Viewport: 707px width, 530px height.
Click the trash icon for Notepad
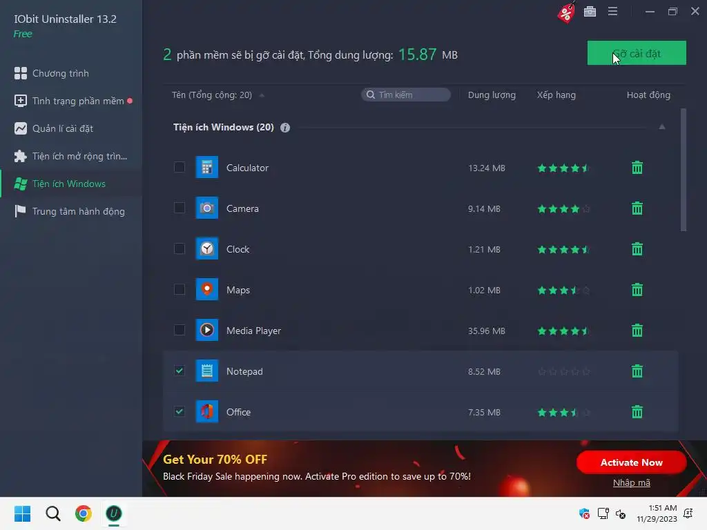(x=637, y=371)
